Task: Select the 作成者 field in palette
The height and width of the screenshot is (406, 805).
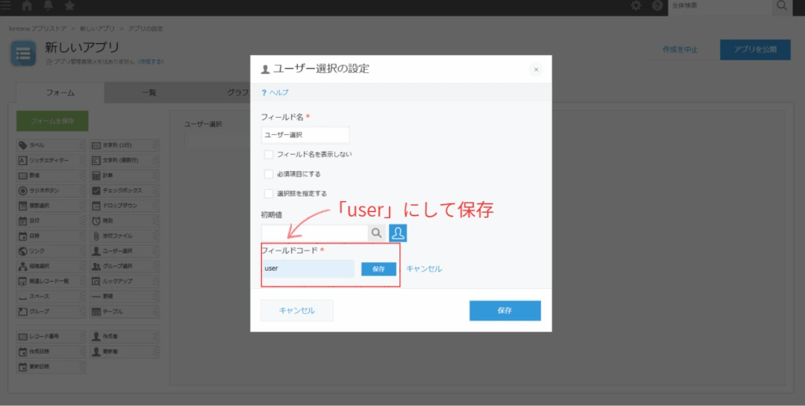Action: click(124, 337)
